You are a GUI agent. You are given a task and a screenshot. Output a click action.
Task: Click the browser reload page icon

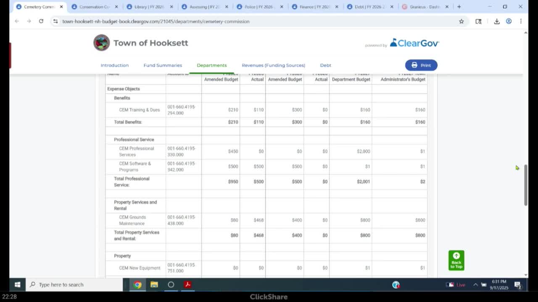point(41,21)
